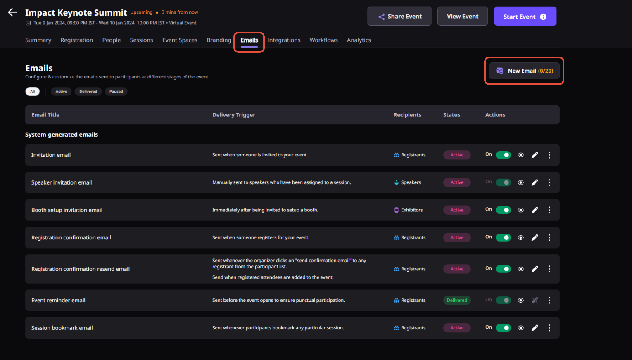The width and height of the screenshot is (632, 360).
Task: Open the Event Spaces tab
Action: [x=180, y=40]
